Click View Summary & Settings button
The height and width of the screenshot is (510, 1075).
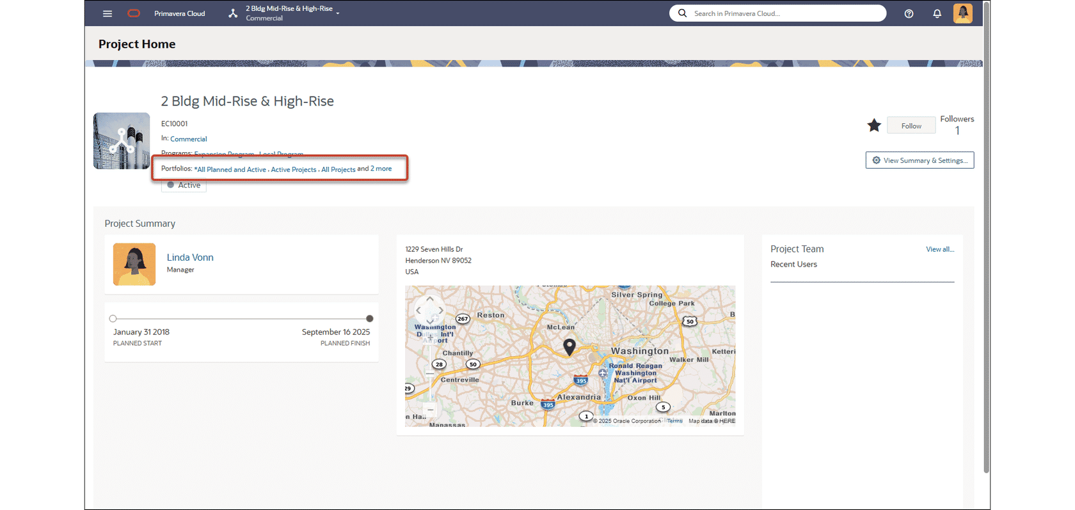pos(920,160)
